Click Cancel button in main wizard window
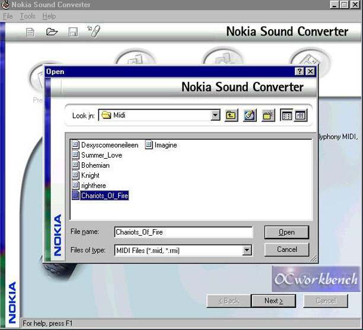 [x=326, y=301]
